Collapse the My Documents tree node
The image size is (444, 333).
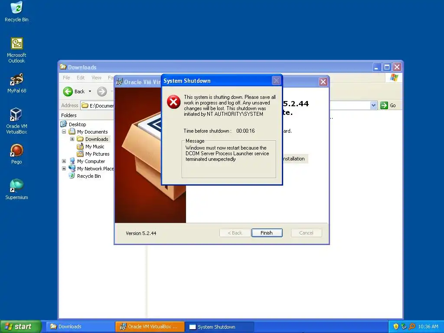click(x=64, y=132)
